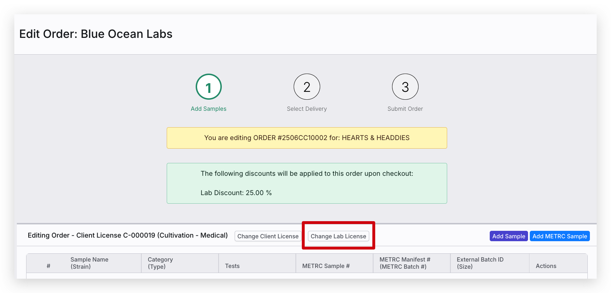The width and height of the screenshot is (611, 293).
Task: Select step 1 circle for Add Samples
Action: (209, 87)
